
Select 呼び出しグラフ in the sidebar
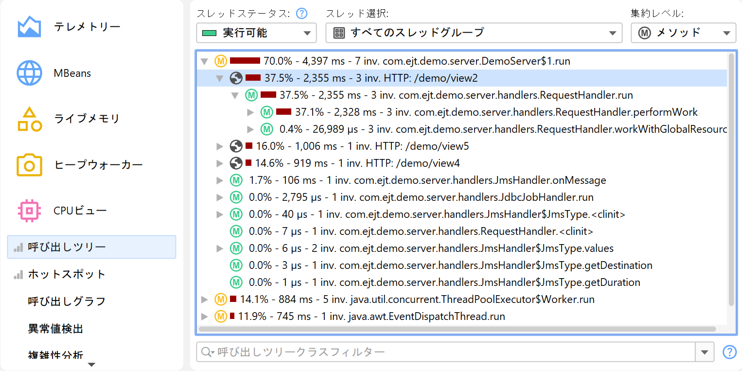(x=67, y=301)
